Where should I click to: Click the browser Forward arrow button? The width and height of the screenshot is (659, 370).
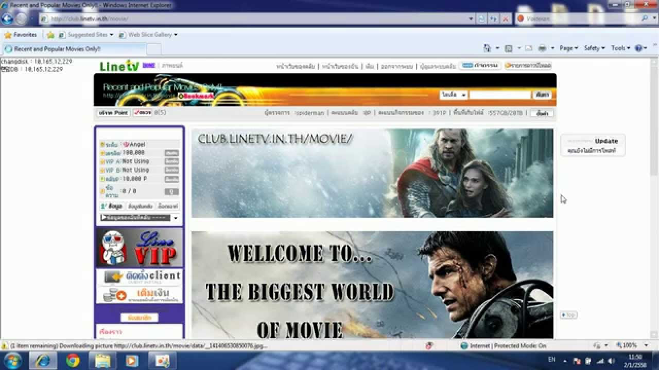tap(21, 18)
